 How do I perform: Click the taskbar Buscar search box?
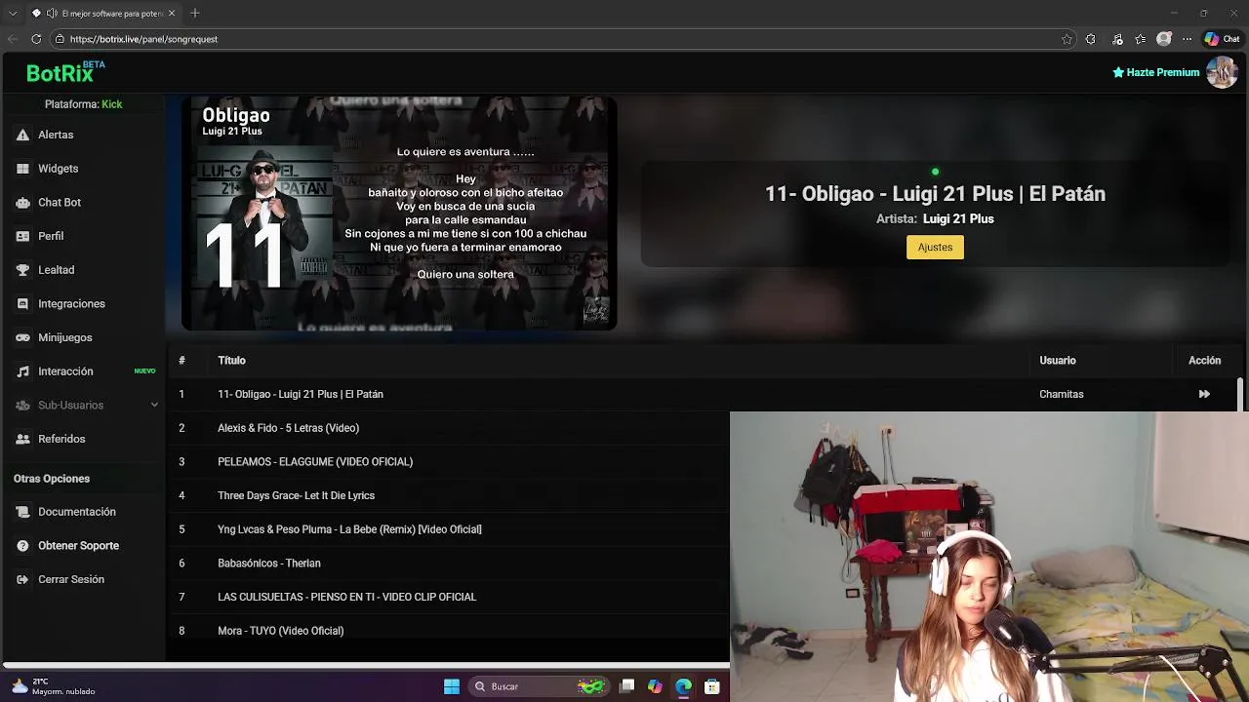pyautogui.click(x=538, y=686)
